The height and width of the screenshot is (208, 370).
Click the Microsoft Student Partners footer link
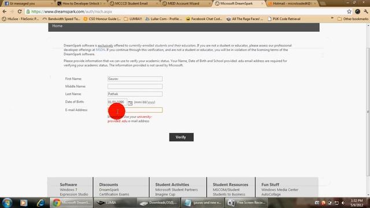[x=176, y=190]
